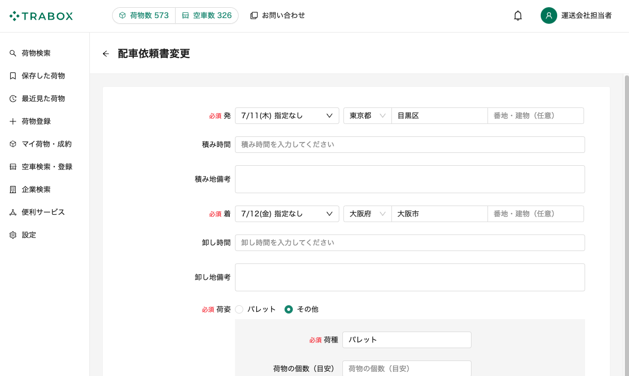Click the 卸し時間 input field

click(x=410, y=243)
